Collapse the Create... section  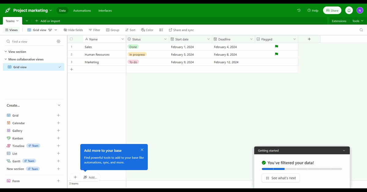click(59, 105)
